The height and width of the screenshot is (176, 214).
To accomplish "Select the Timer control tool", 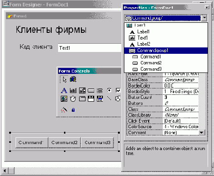I will [73, 99].
